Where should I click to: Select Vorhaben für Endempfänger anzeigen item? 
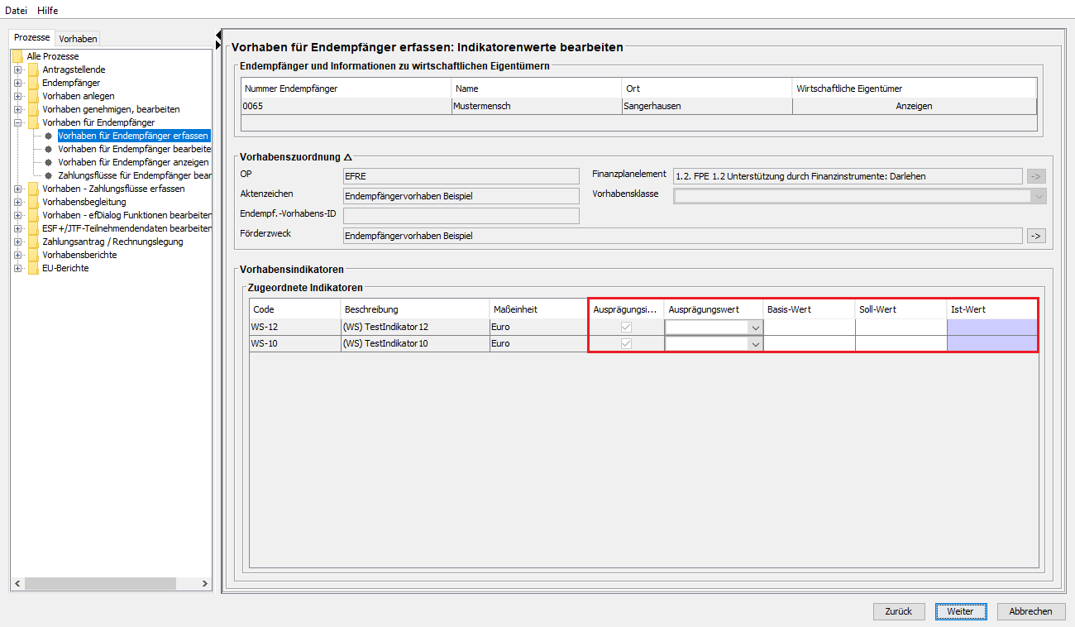(x=133, y=162)
